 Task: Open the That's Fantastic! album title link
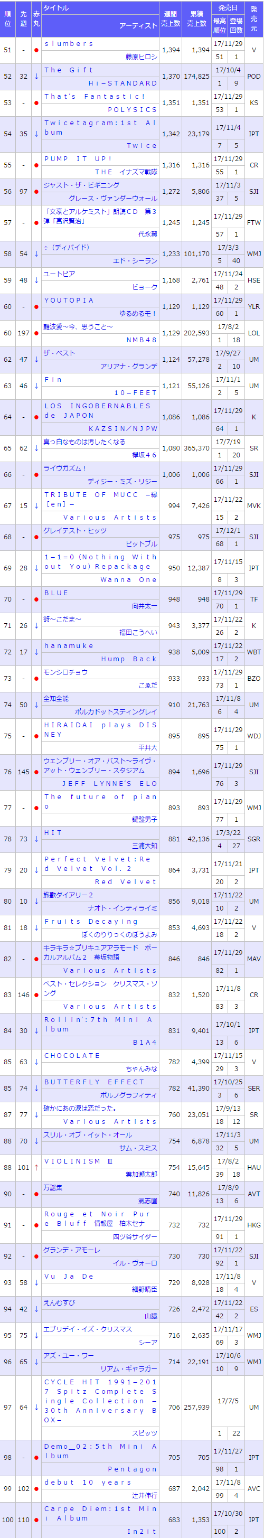click(95, 97)
